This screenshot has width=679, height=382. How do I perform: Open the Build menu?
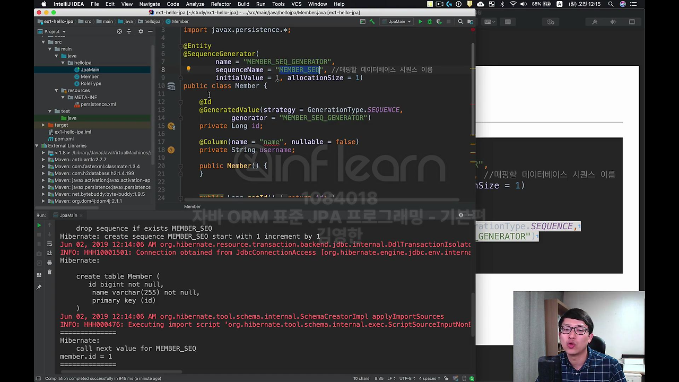[x=243, y=4]
